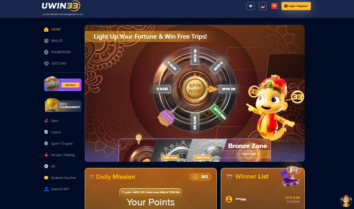Screen dimensions: 354x209
Task: Open Arcade / Fishing category
Action: click(59, 155)
